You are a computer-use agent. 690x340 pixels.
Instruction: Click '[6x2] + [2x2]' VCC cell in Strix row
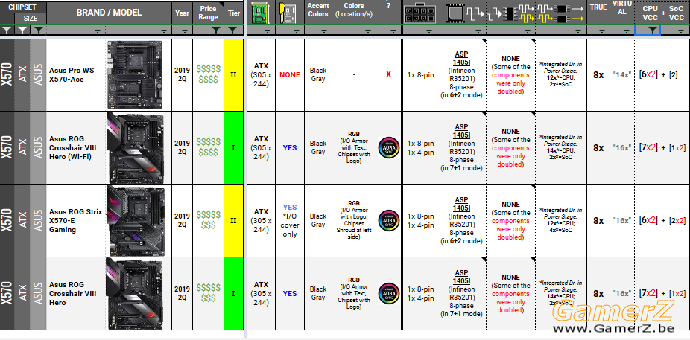point(662,220)
